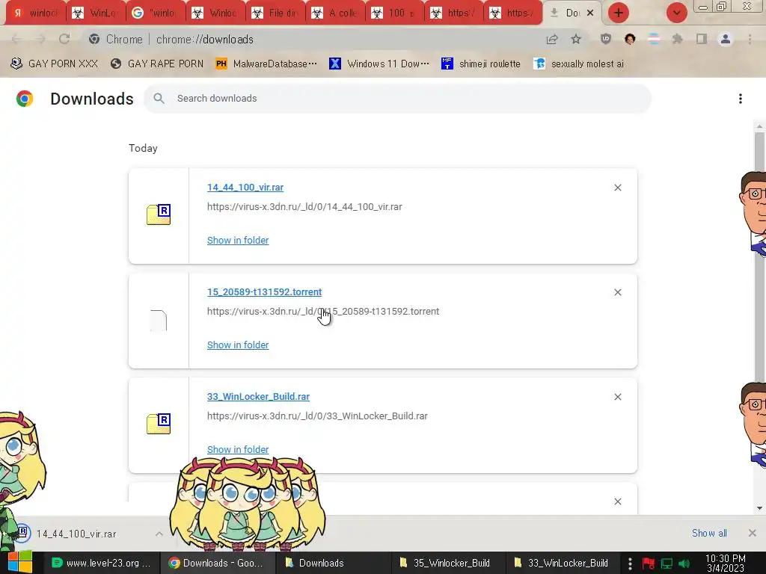Switch to the '100' tab
The image size is (766, 574).
click(x=395, y=13)
